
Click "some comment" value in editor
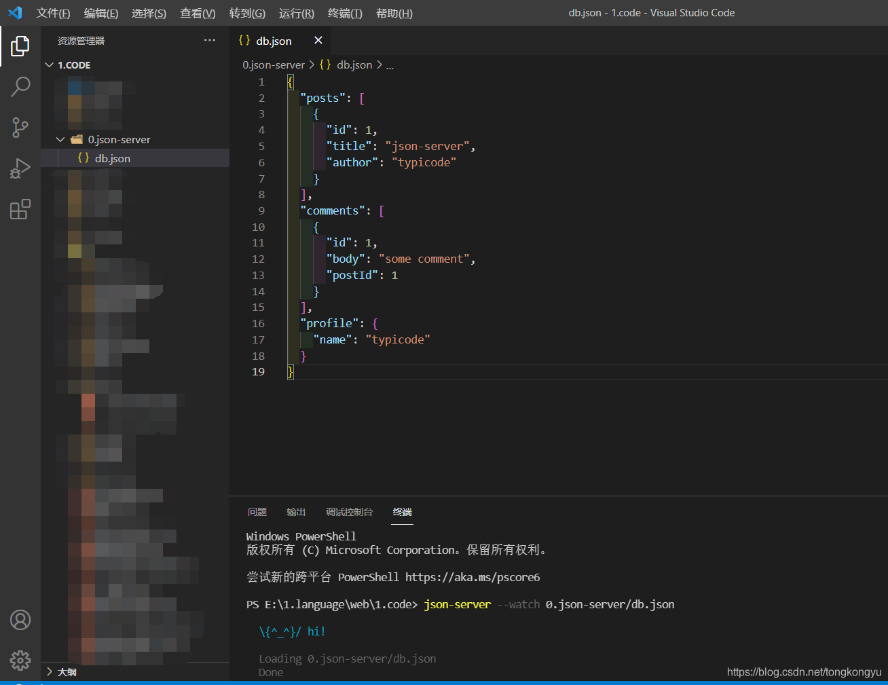[424, 259]
